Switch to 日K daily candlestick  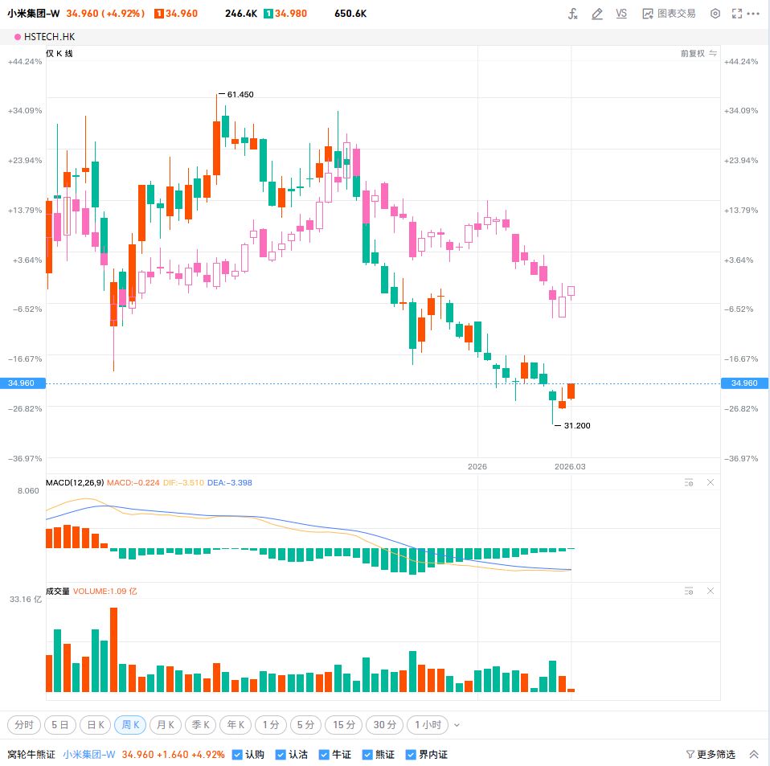[96, 725]
